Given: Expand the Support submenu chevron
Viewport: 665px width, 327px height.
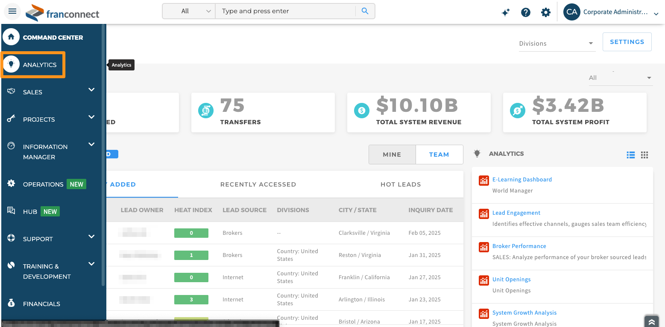Looking at the screenshot, I should tap(91, 236).
